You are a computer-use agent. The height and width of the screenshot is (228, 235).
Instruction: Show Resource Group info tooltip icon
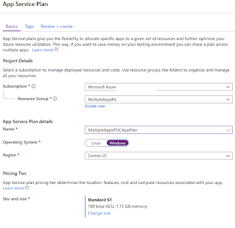pos(55,99)
